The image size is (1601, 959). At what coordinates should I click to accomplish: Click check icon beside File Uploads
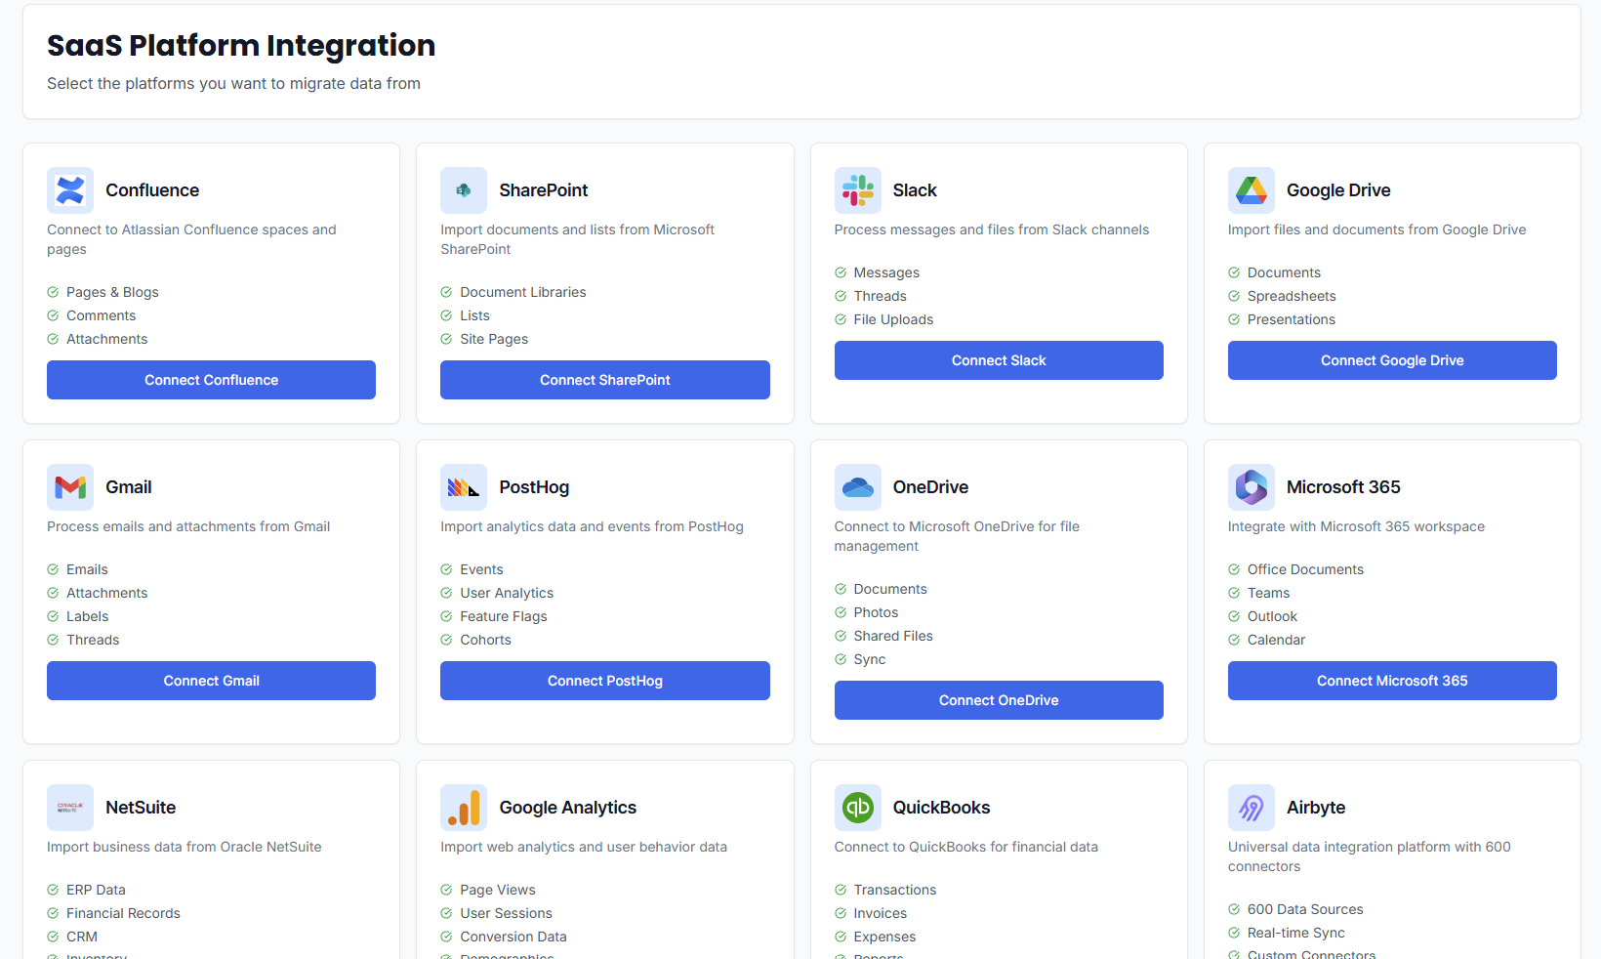[841, 319]
